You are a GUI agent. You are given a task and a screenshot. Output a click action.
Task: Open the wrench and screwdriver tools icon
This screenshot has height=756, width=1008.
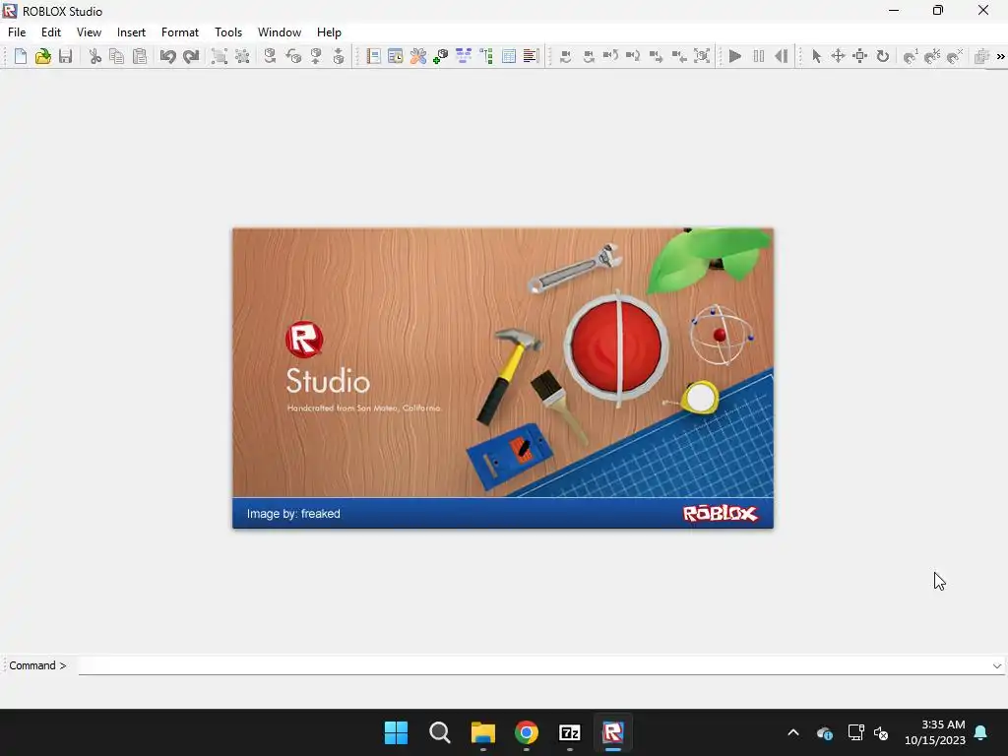(417, 56)
